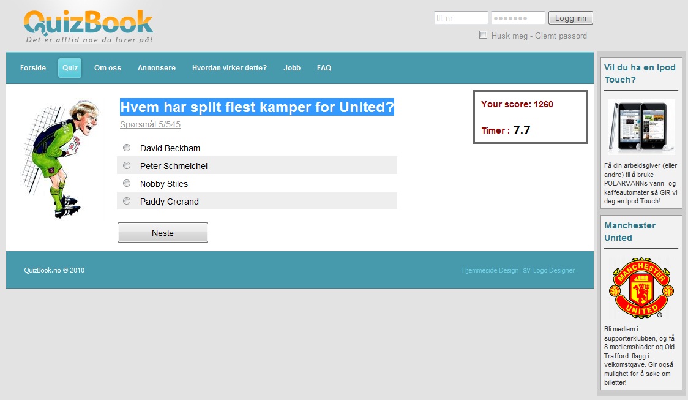Screen dimensions: 688x400
Task: Click the slogan under QuizBook logo
Action: pyautogui.click(x=89, y=40)
